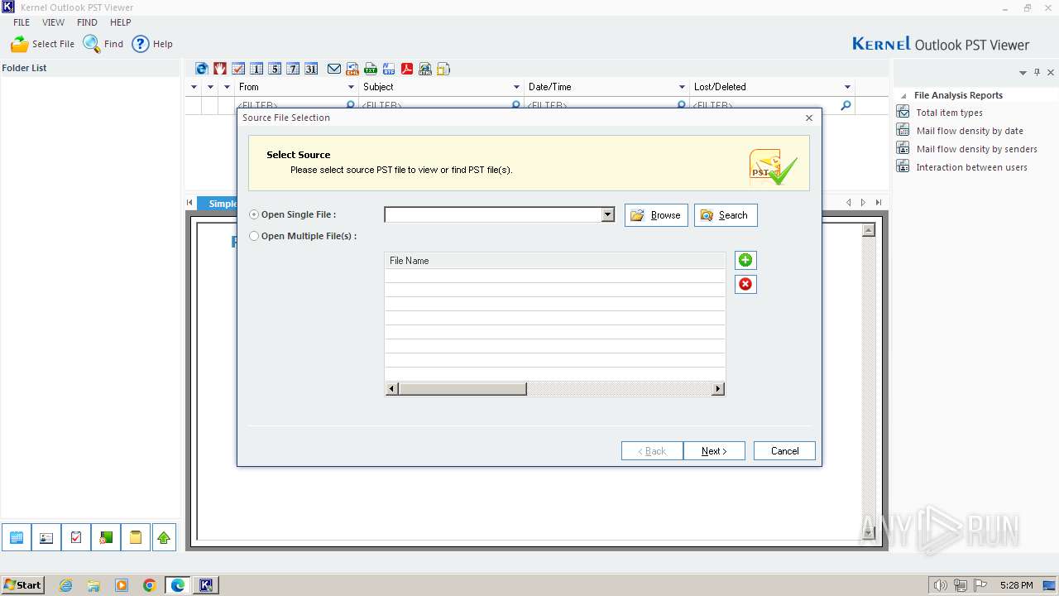
Task: Click the volume icon in system tray
Action: pos(941,585)
